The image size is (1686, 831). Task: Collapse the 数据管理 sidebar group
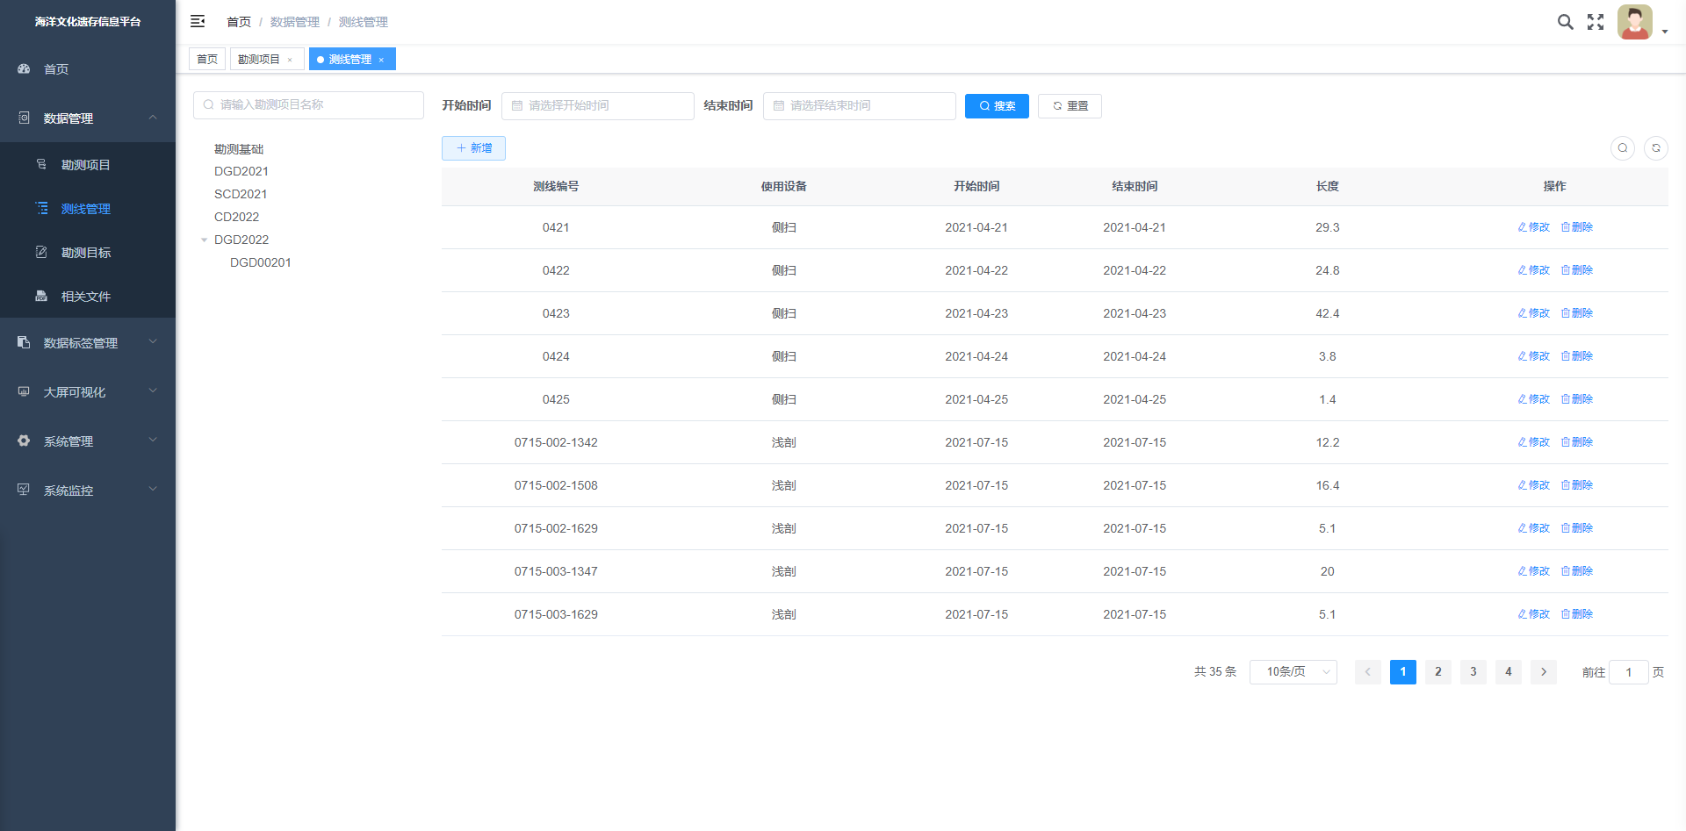(x=88, y=118)
